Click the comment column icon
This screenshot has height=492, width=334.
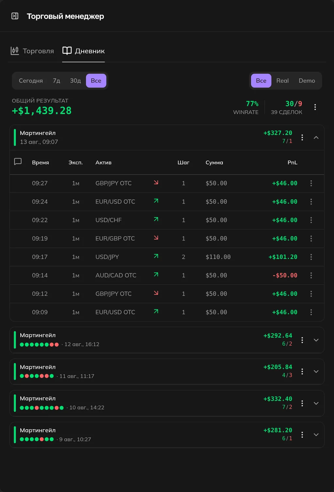click(18, 162)
